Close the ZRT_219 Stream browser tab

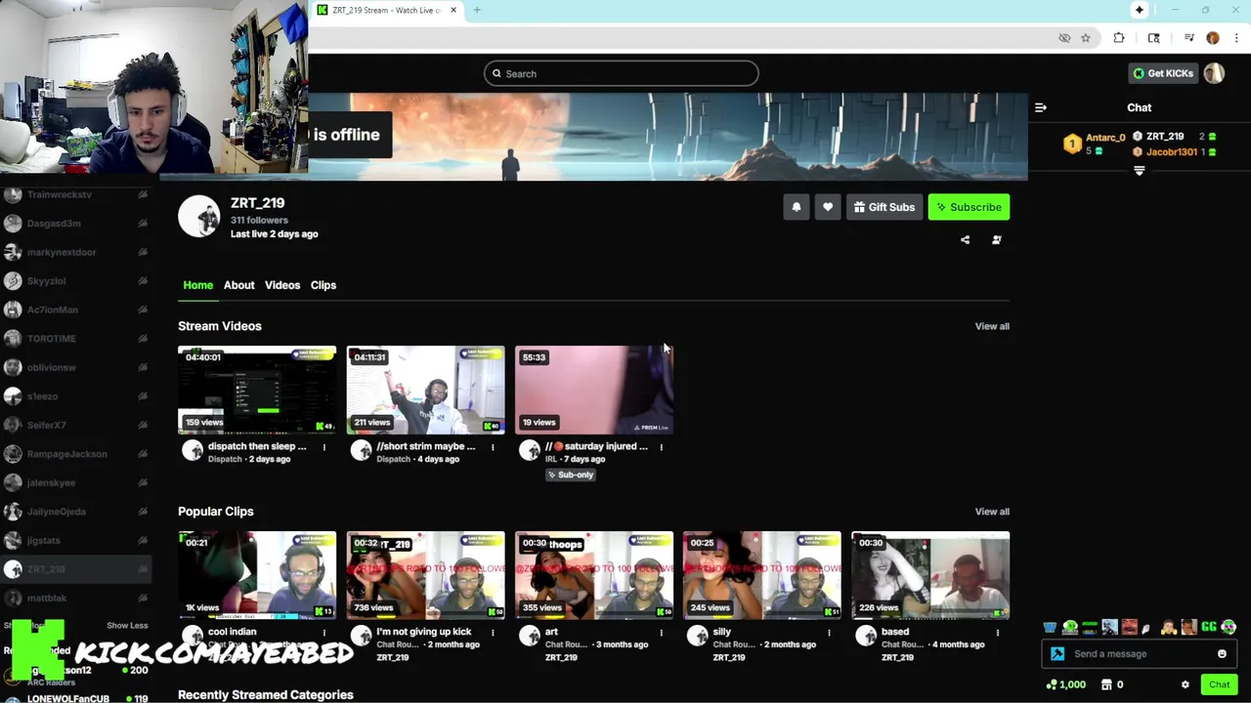(x=453, y=10)
